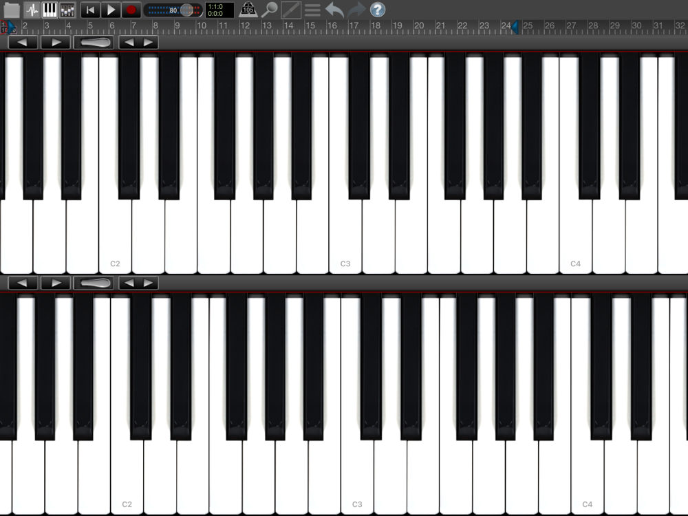Viewport: 688px width, 516px height.
Task: Jump to bar 18 on the timeline ruler
Action: tap(375, 26)
